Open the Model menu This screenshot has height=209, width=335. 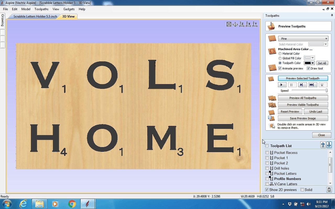coord(26,9)
